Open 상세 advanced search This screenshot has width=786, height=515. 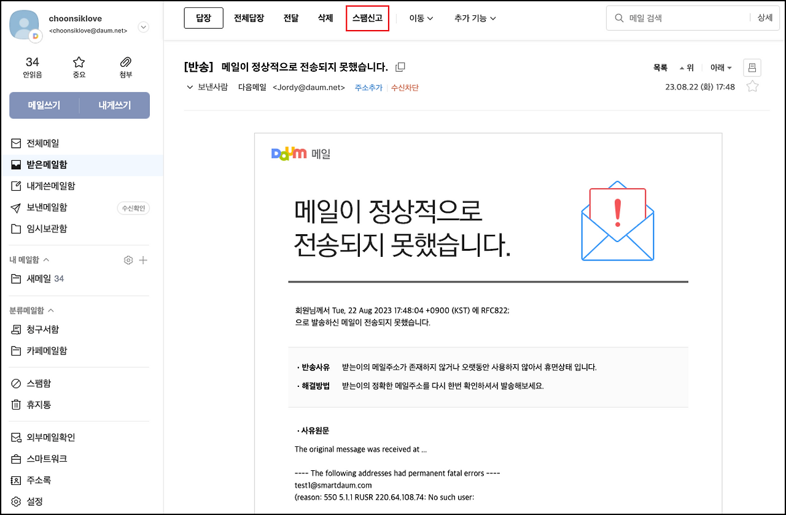coord(765,18)
